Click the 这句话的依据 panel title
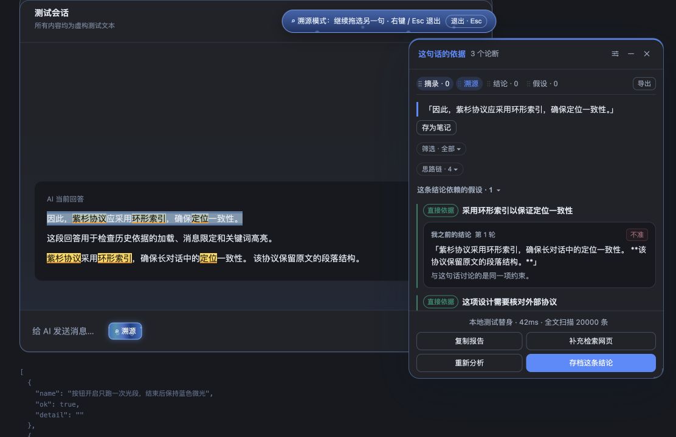The height and width of the screenshot is (437, 676). point(442,54)
